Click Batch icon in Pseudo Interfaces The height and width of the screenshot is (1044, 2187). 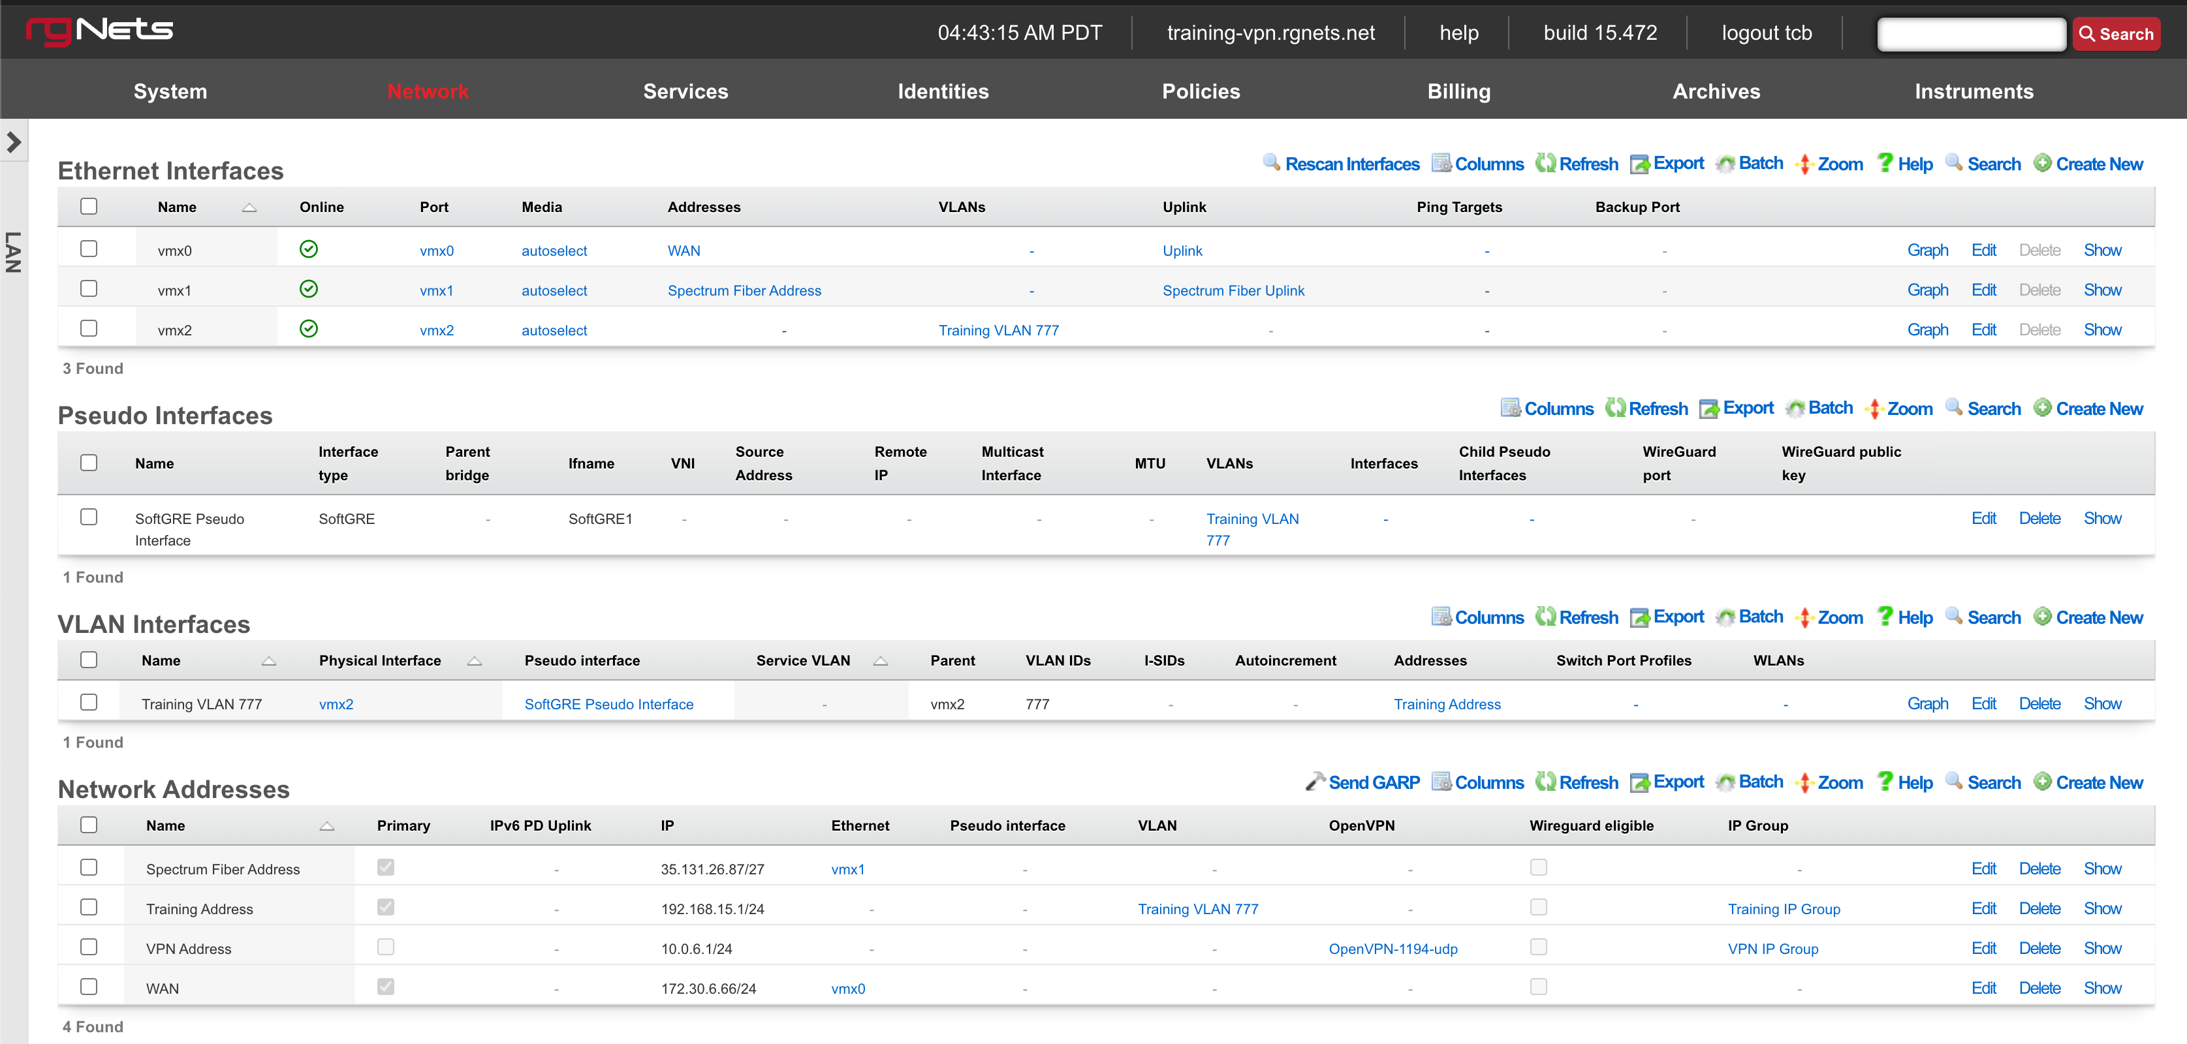[x=1795, y=407]
